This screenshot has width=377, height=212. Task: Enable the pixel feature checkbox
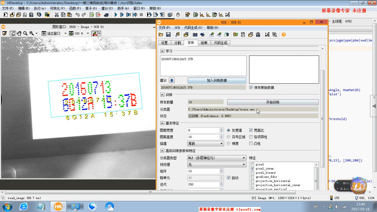(x=252, y=164)
